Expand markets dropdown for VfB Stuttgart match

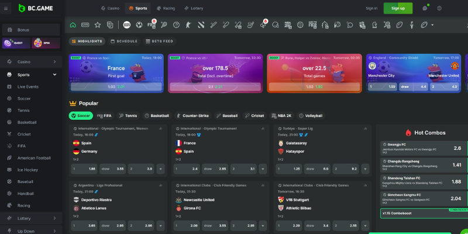pyautogui.click(x=365, y=226)
